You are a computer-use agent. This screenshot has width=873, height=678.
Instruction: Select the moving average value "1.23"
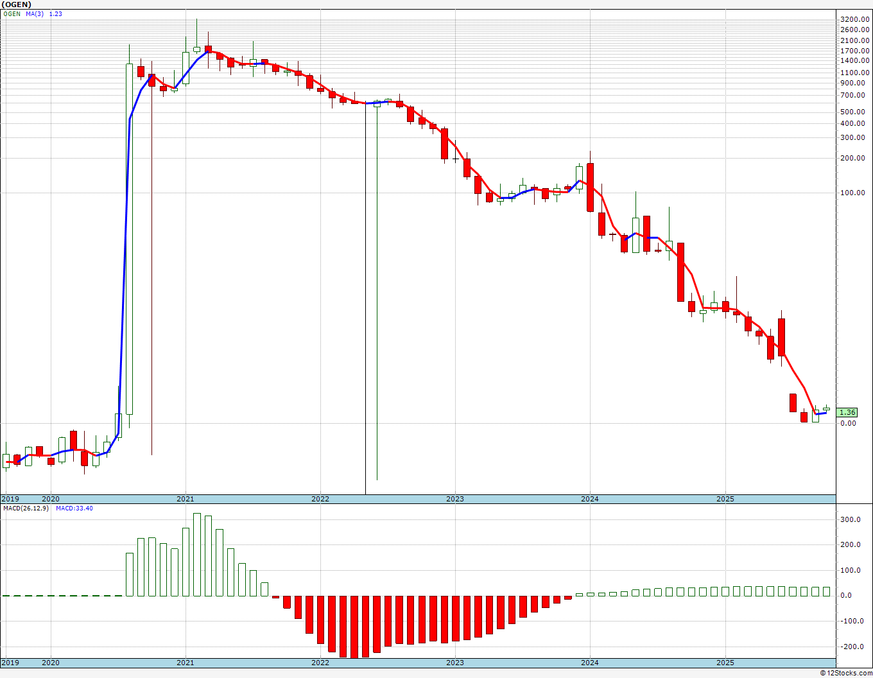tap(56, 13)
